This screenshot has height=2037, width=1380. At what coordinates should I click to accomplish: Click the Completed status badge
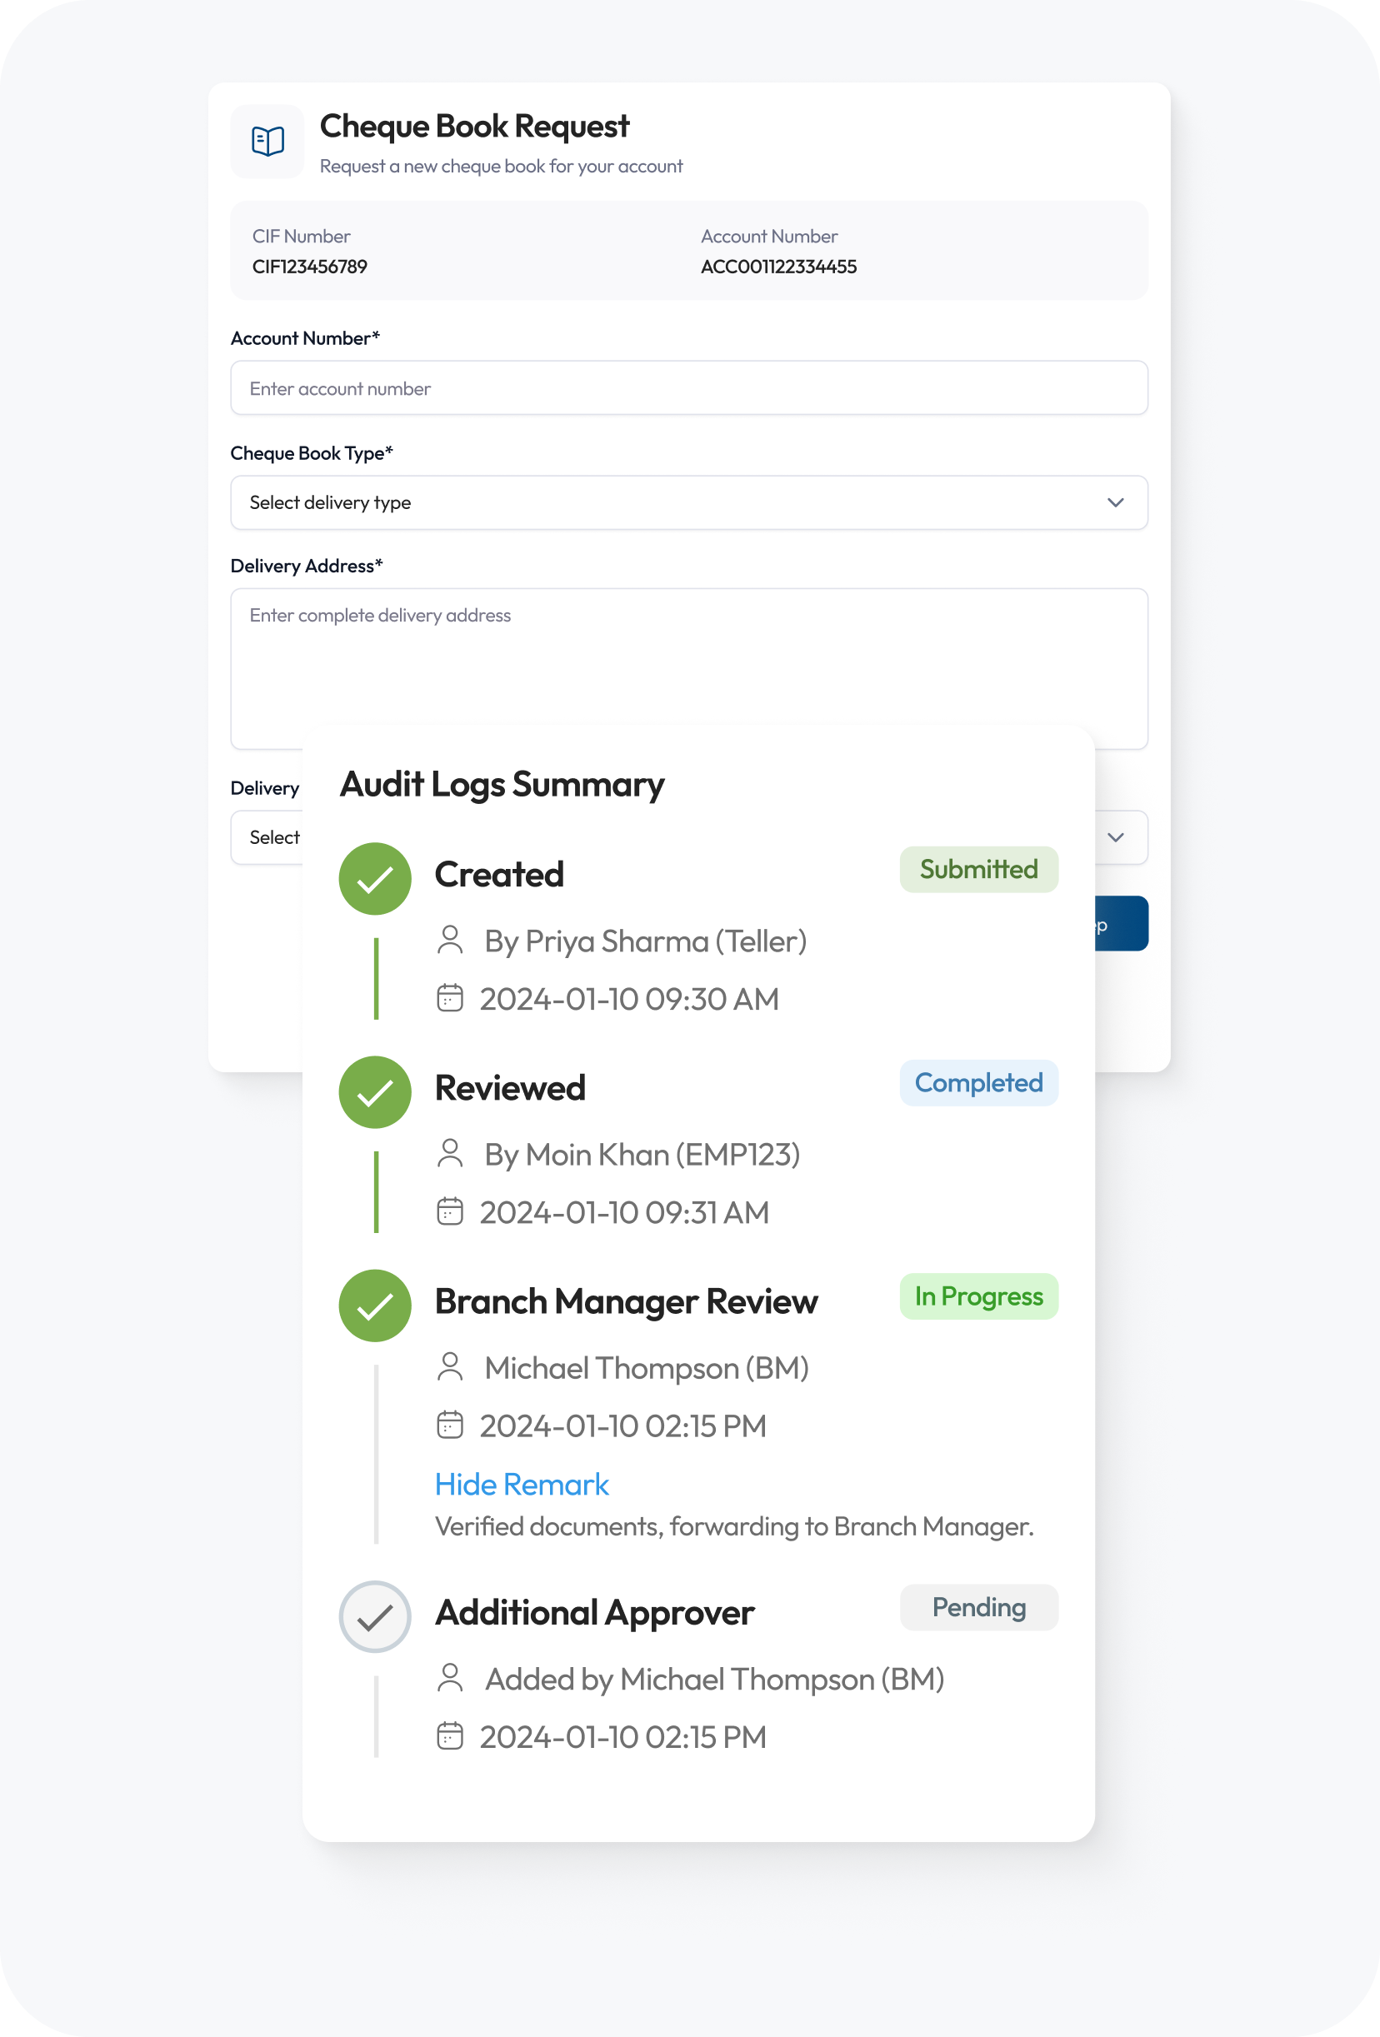pyautogui.click(x=978, y=1083)
